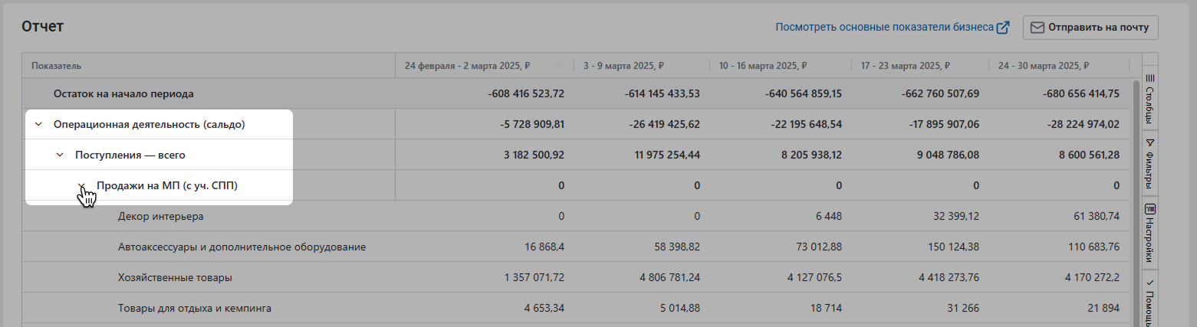Collapse the Операционная деятельность (сальдо) row
1197x327 pixels.
(38, 124)
